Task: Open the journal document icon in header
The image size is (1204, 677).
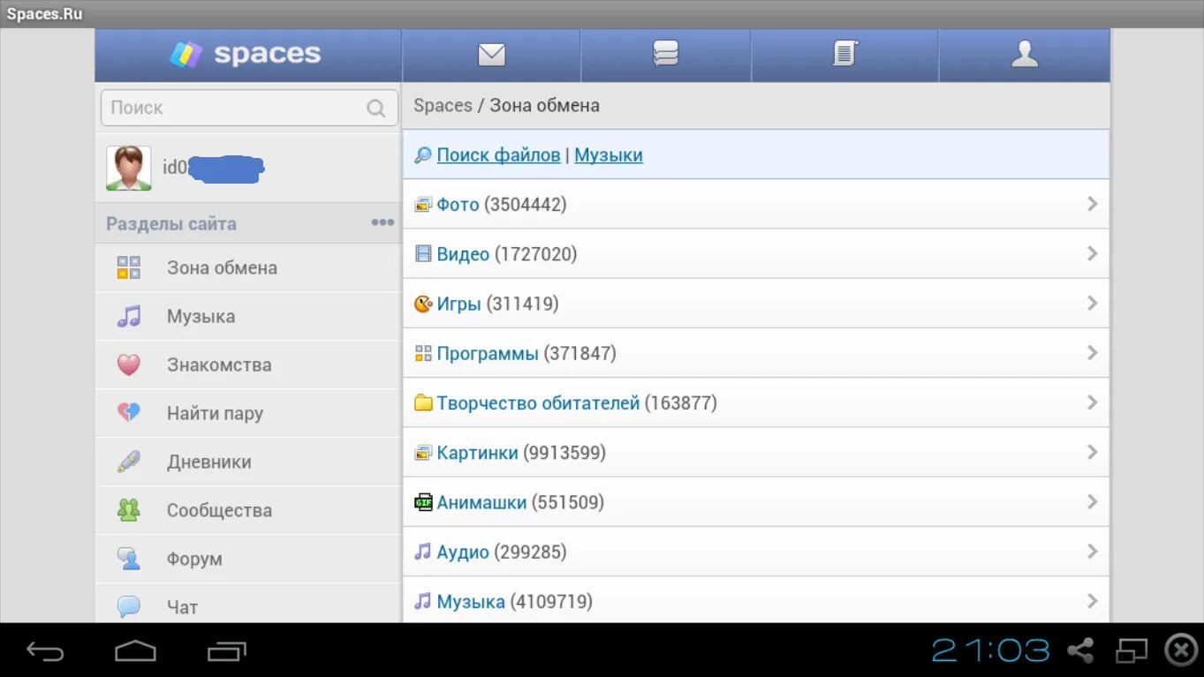Action: (x=844, y=55)
